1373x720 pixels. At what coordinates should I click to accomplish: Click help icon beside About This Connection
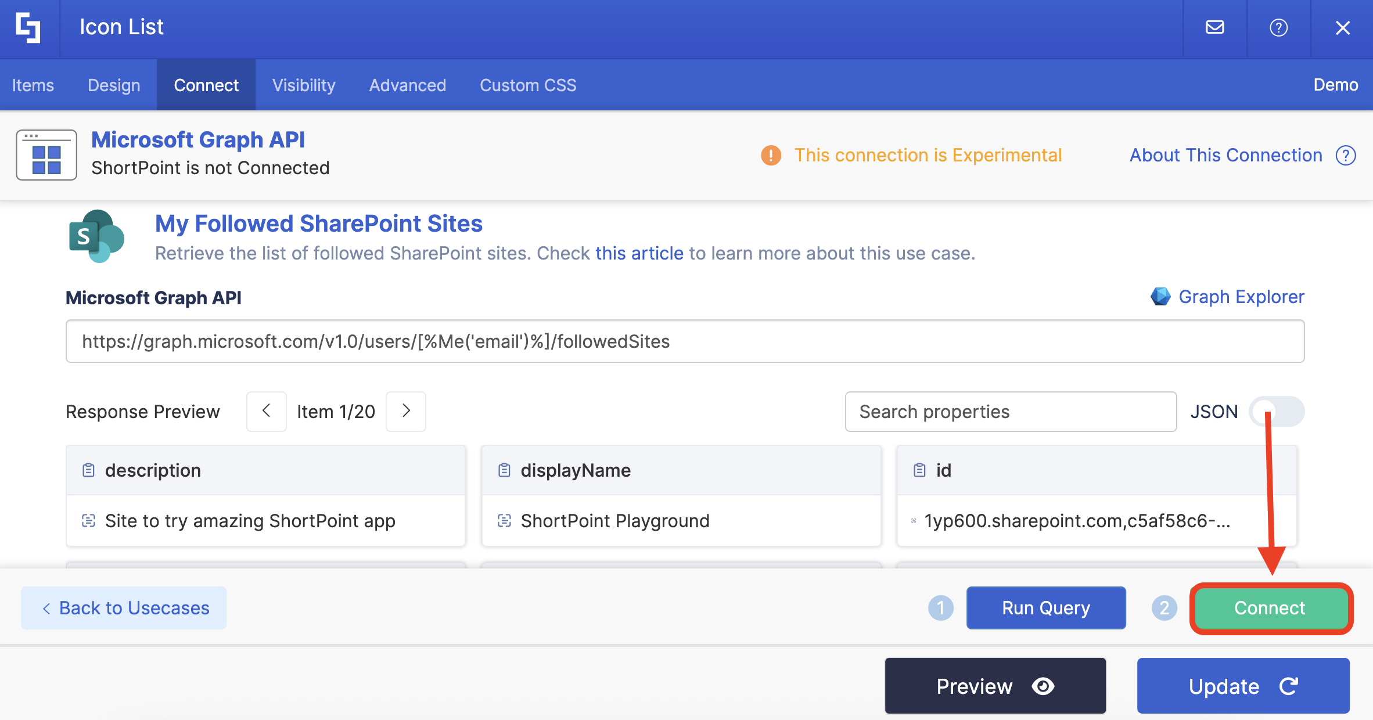(1346, 155)
